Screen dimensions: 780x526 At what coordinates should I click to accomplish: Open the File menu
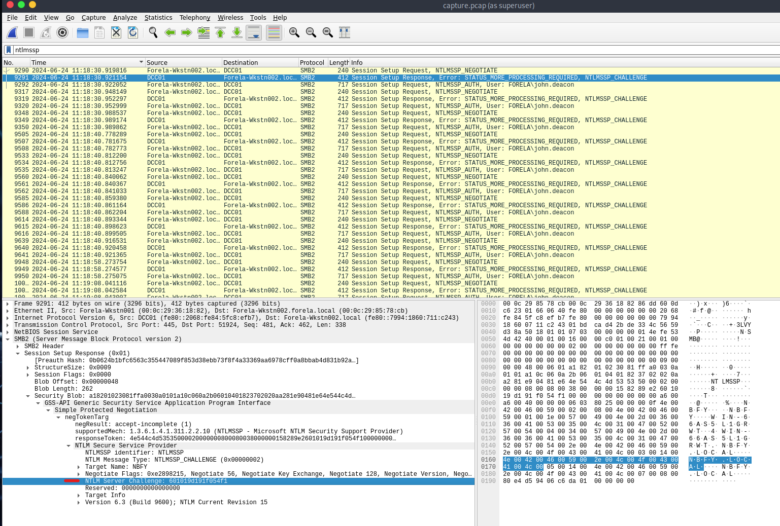pyautogui.click(x=12, y=17)
